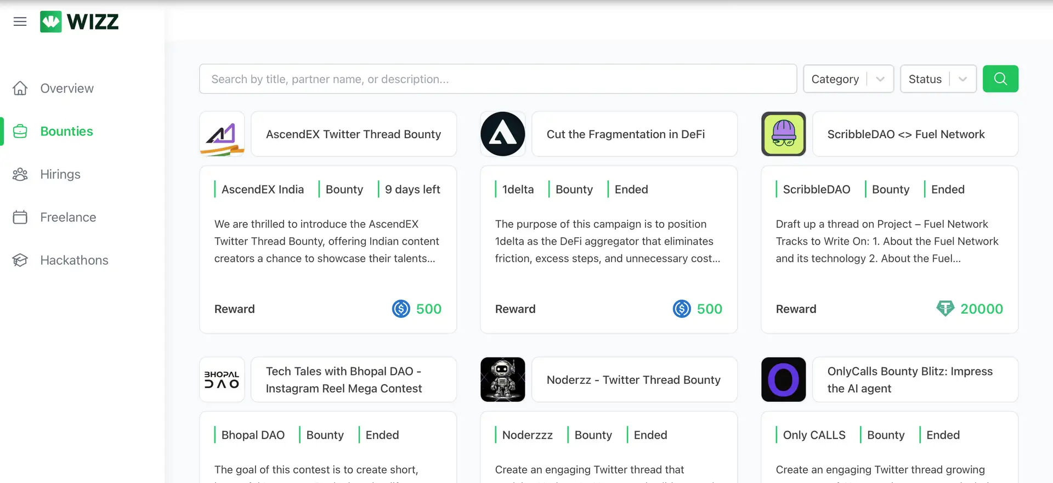1053x483 pixels.
Task: Expand the Category dropdown
Action: click(848, 79)
